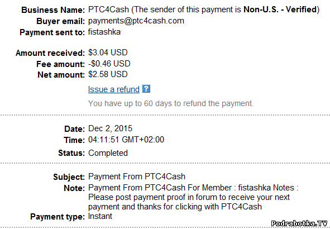Click the Issue a refund link
The width and height of the screenshot is (330, 229).
pos(114,89)
